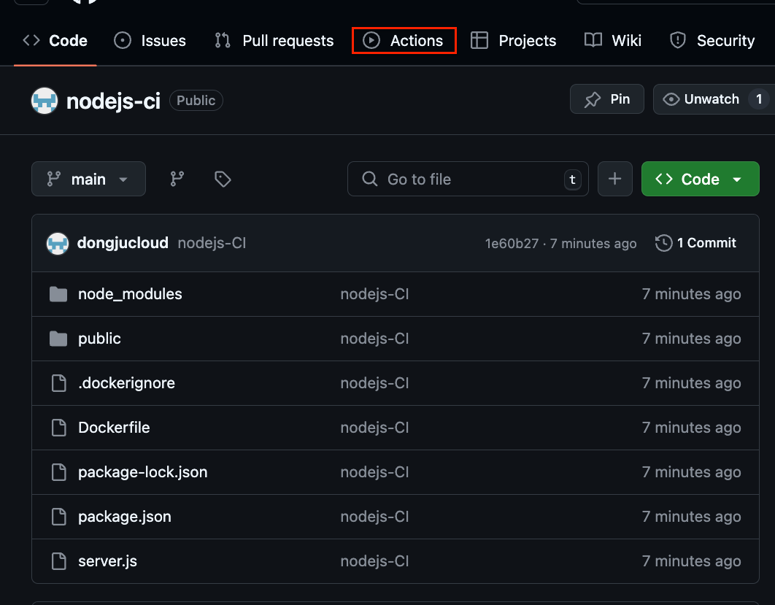Open nodejs-CI commit message in package-lock.json row
Viewport: 775px width, 605px height.
(374, 472)
